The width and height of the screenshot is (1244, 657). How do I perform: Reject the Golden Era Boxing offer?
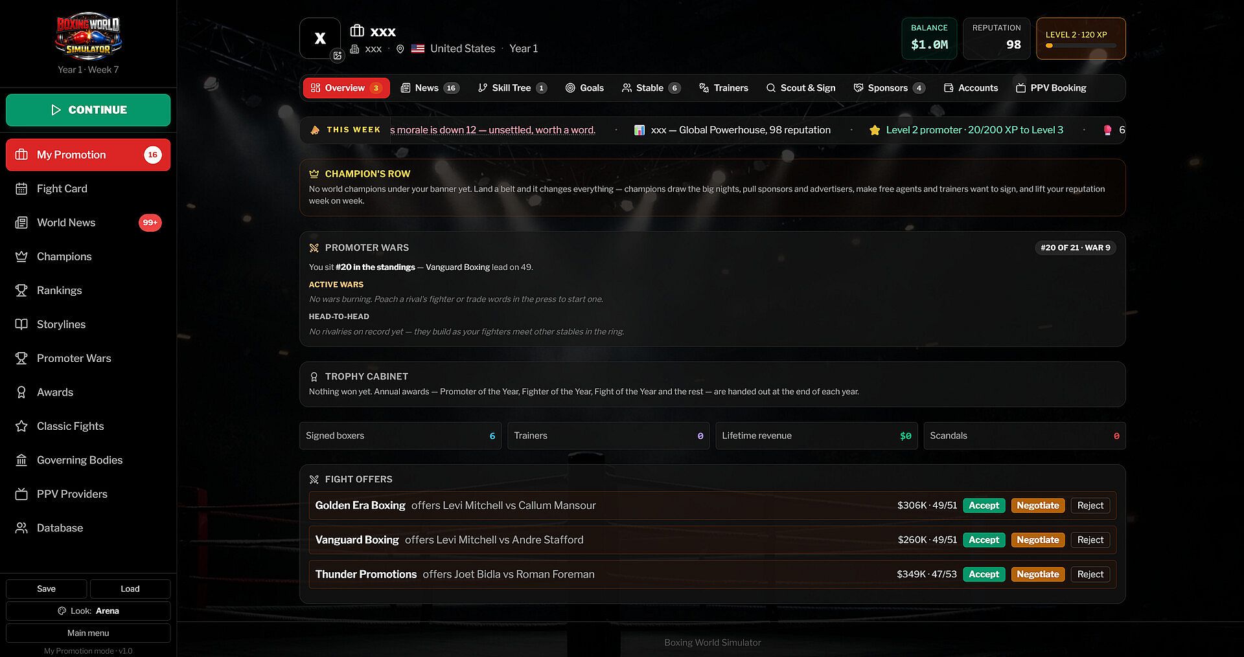[1090, 506]
